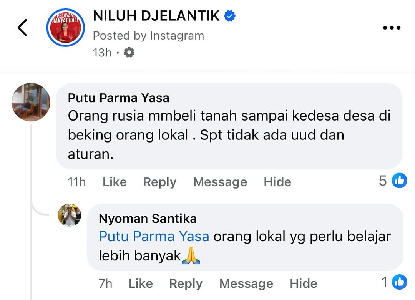Click the like reaction icon showing 1
Image resolution: width=415 pixels, height=300 pixels.
399,283
